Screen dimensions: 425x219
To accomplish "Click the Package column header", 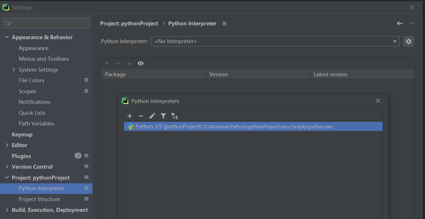I will tap(154, 74).
